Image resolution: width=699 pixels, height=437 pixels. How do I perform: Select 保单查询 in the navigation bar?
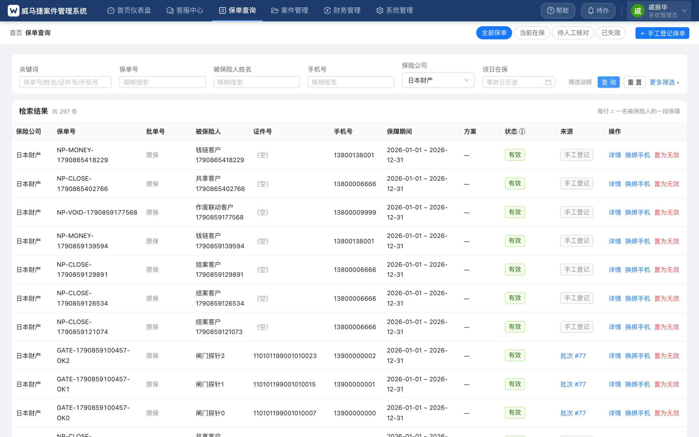tap(237, 10)
